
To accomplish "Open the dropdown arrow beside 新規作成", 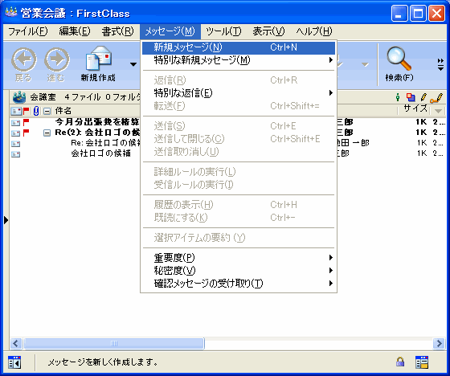I will 133,64.
